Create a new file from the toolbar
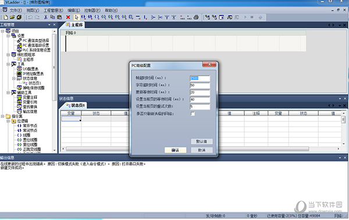This screenshot has height=220, width=349. click(x=6, y=17)
